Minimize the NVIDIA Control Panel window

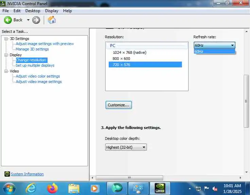click(x=219, y=3)
